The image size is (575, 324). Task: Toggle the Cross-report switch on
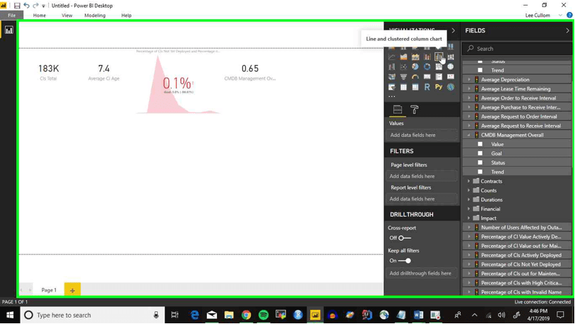(405, 238)
